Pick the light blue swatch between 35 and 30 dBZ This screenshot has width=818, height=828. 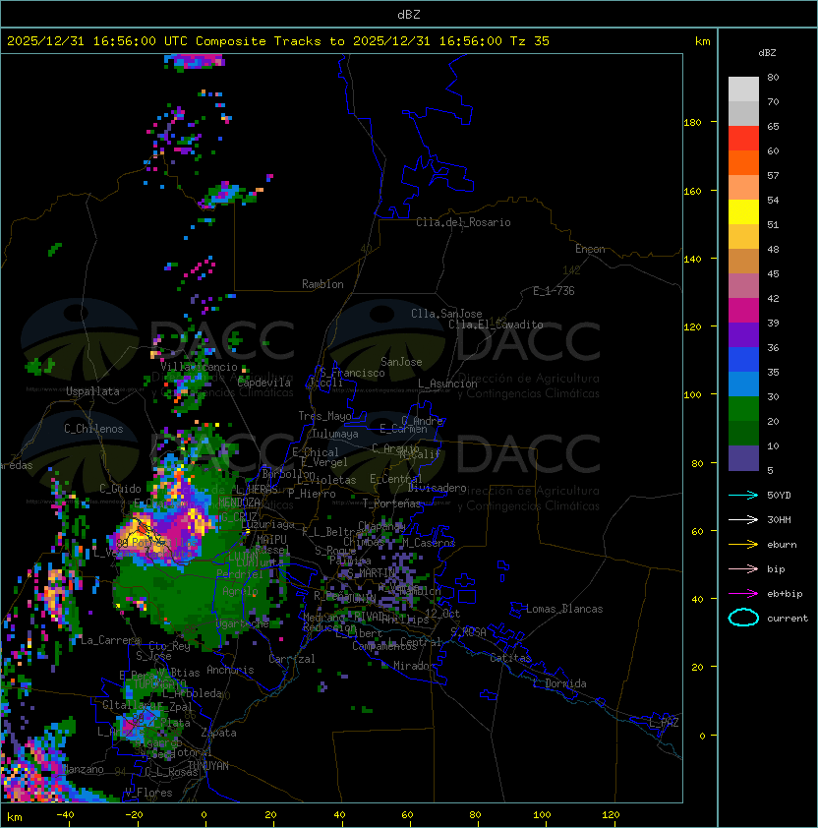743,384
